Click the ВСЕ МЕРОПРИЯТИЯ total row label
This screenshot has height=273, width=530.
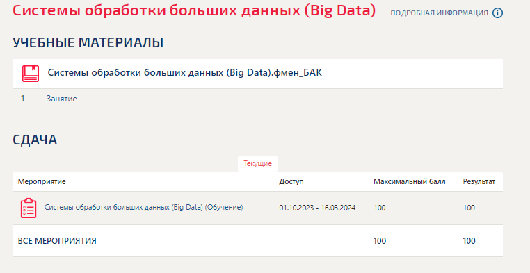(57, 241)
